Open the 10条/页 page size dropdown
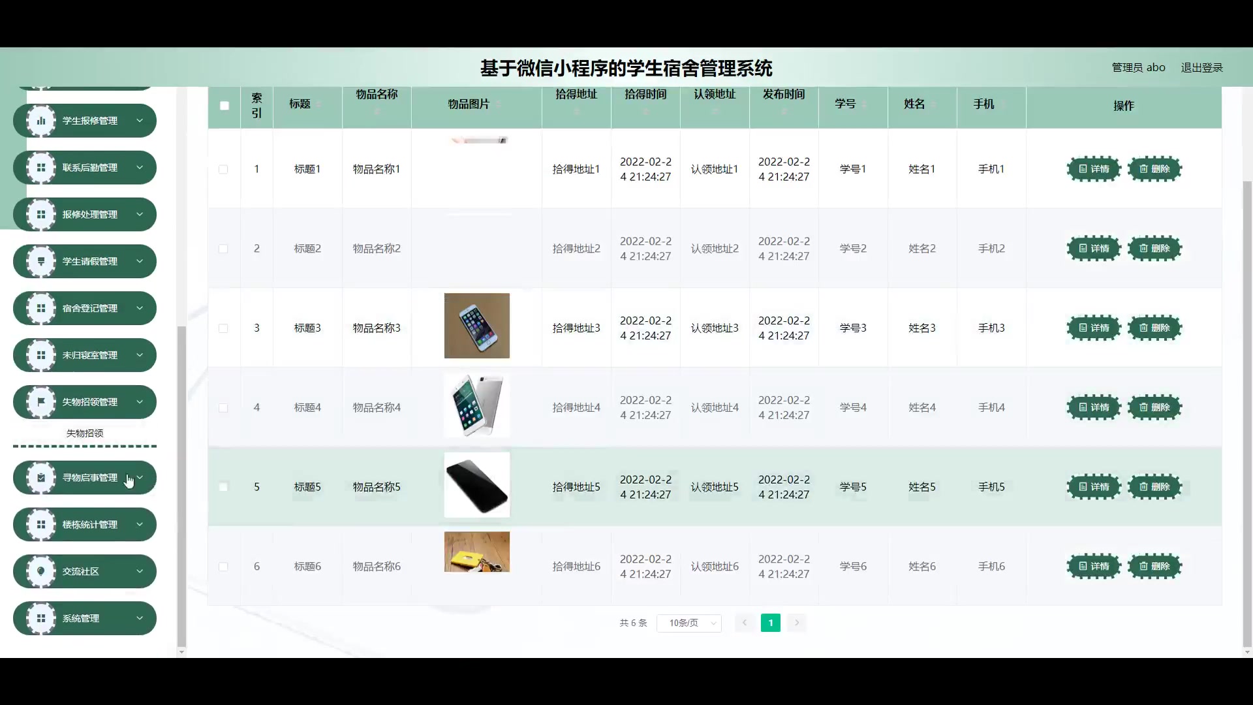The width and height of the screenshot is (1253, 705). [x=688, y=623]
